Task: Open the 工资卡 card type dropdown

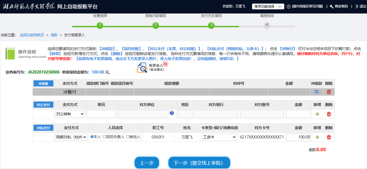Action: [219, 137]
